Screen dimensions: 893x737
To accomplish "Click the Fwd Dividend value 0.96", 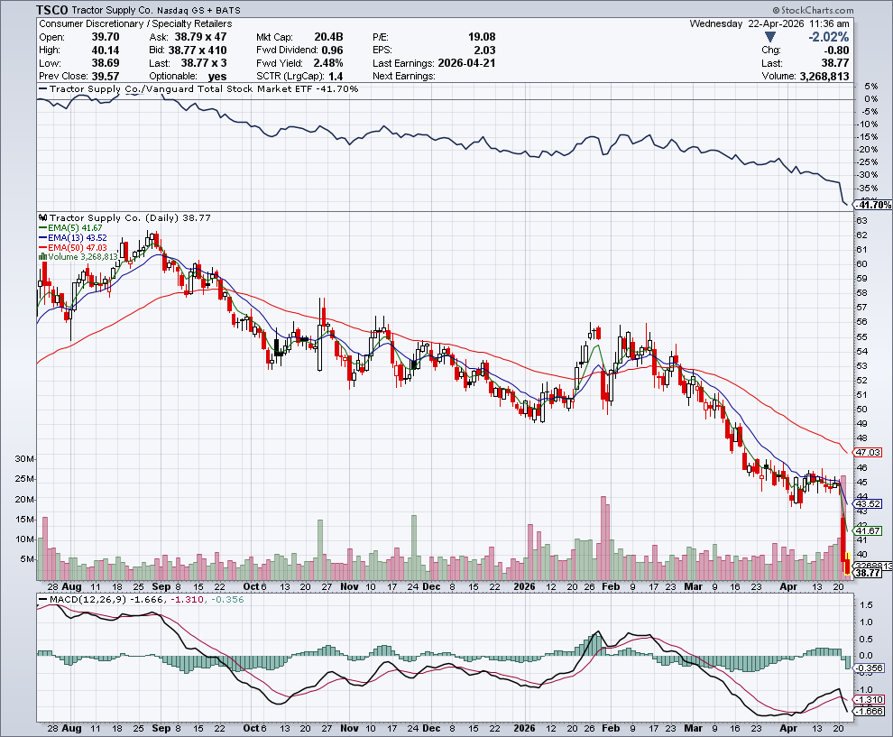I will click(332, 51).
